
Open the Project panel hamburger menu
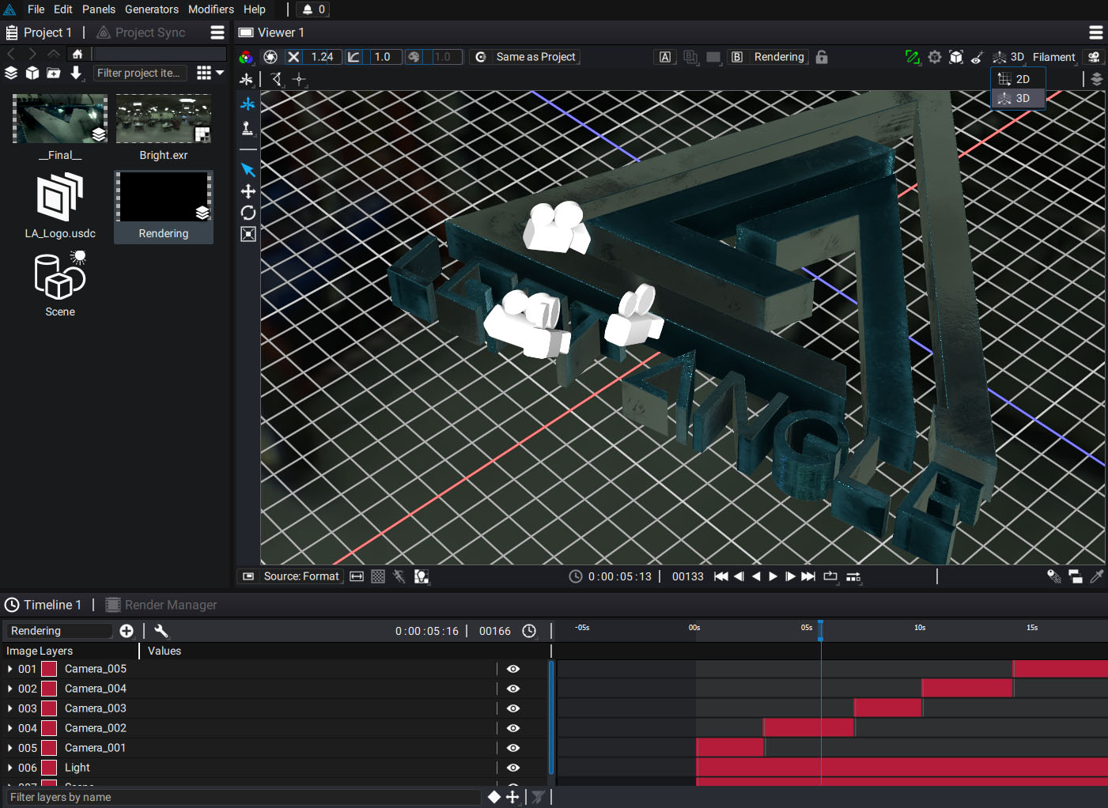coord(217,32)
